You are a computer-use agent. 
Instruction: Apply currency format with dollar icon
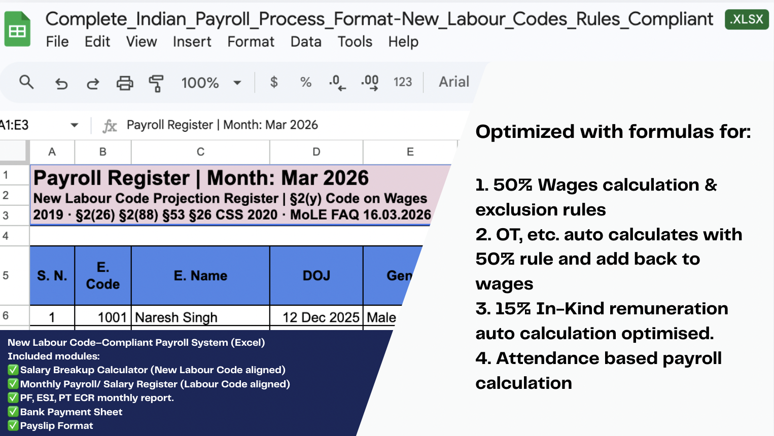(274, 82)
